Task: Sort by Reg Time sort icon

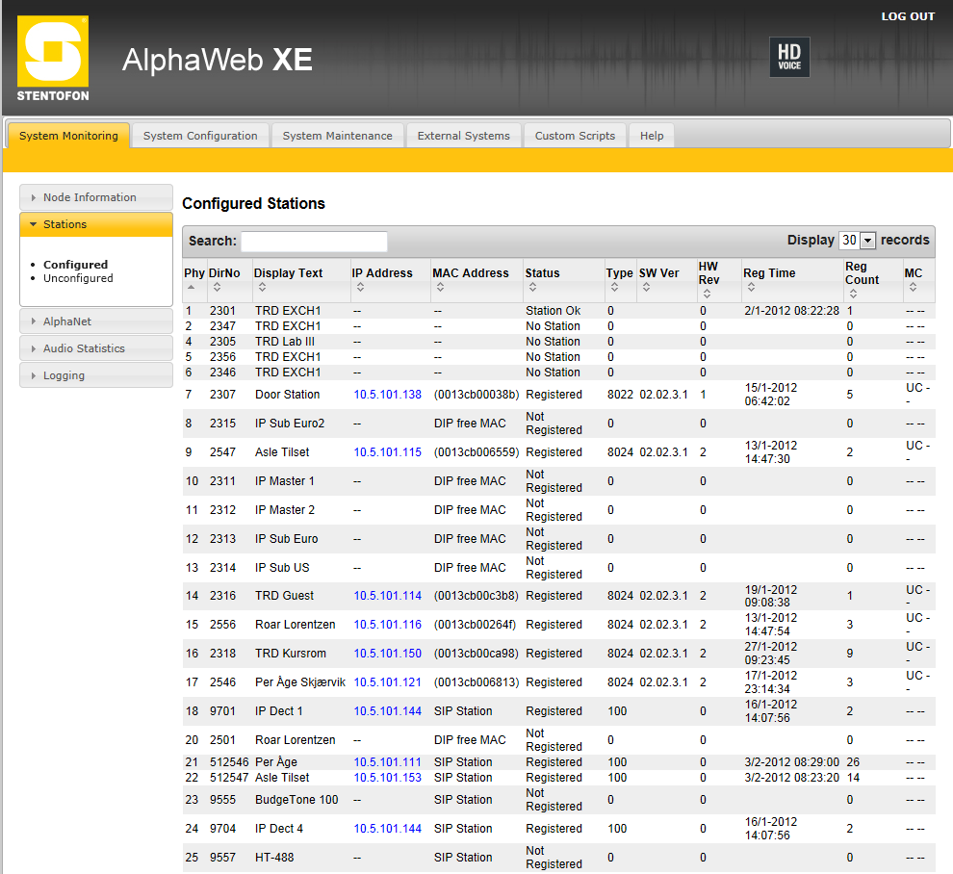Action: pos(751,287)
